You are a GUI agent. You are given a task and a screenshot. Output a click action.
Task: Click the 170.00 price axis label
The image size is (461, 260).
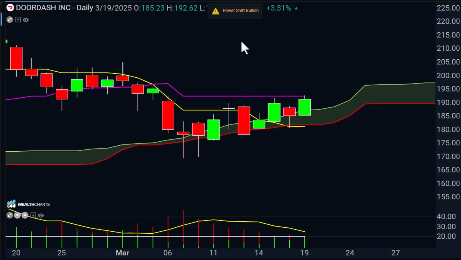point(448,156)
